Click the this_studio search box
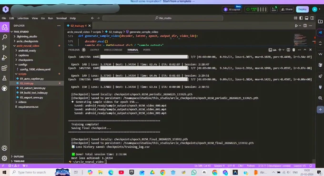 coord(163,18)
